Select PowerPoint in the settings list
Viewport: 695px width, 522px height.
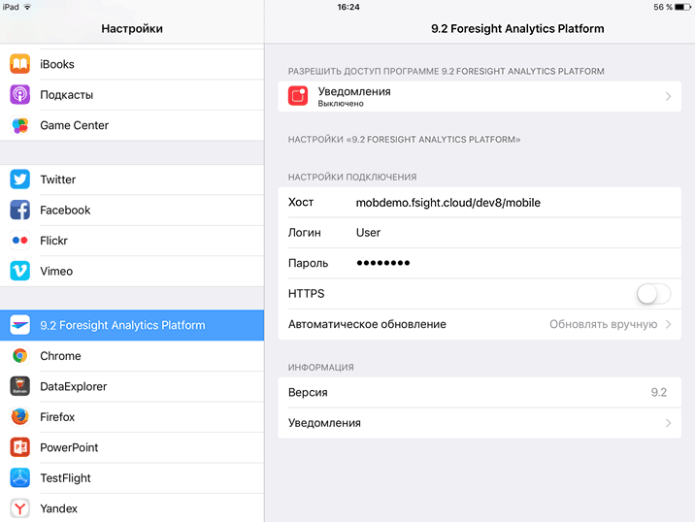click(132, 447)
